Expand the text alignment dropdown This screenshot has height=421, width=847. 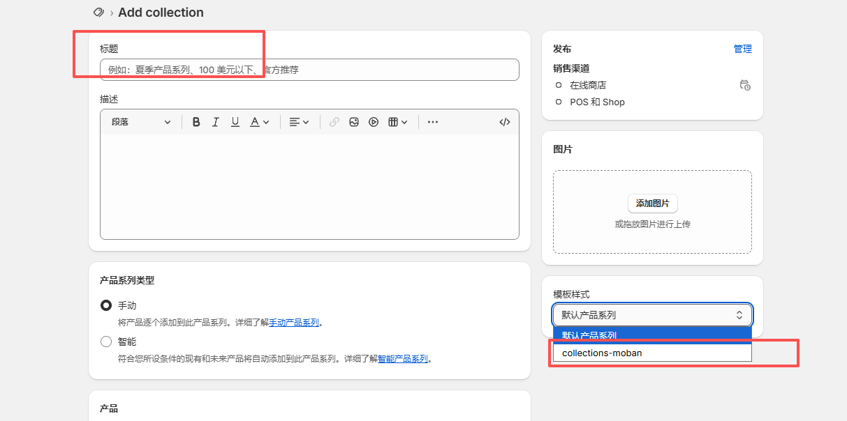point(299,122)
